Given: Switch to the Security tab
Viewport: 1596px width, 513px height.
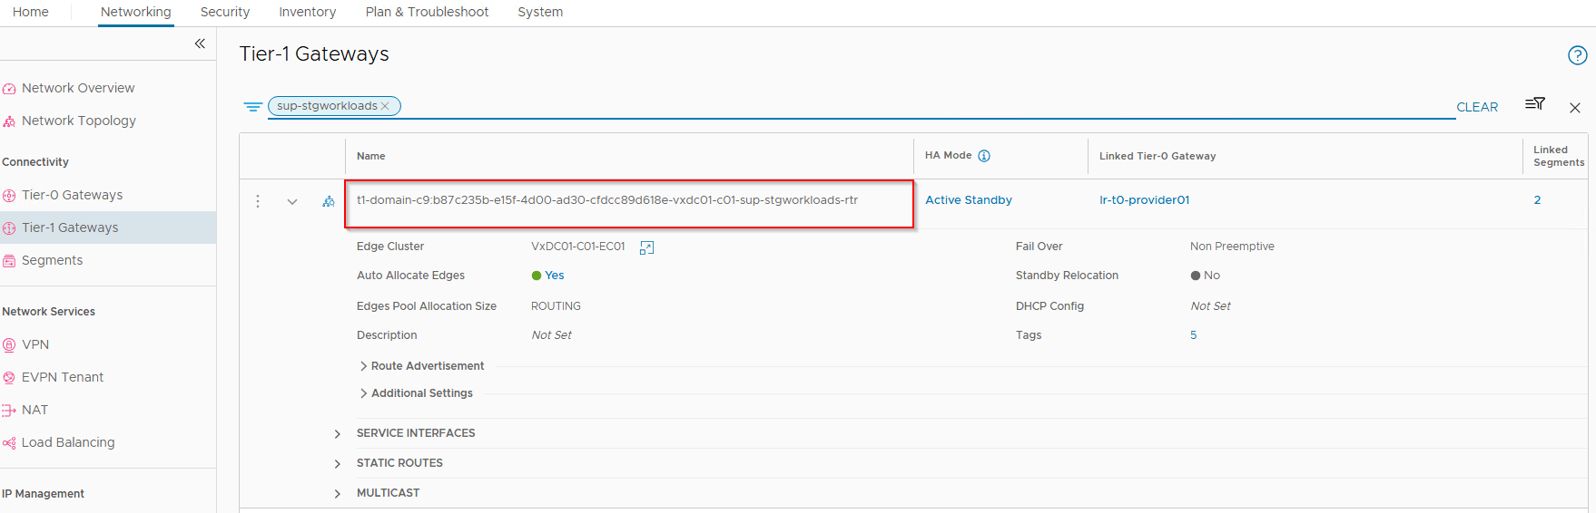Looking at the screenshot, I should click(224, 12).
